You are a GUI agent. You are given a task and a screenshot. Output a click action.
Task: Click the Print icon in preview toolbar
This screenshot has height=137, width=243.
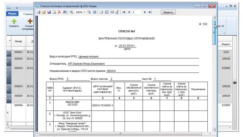[39, 12]
